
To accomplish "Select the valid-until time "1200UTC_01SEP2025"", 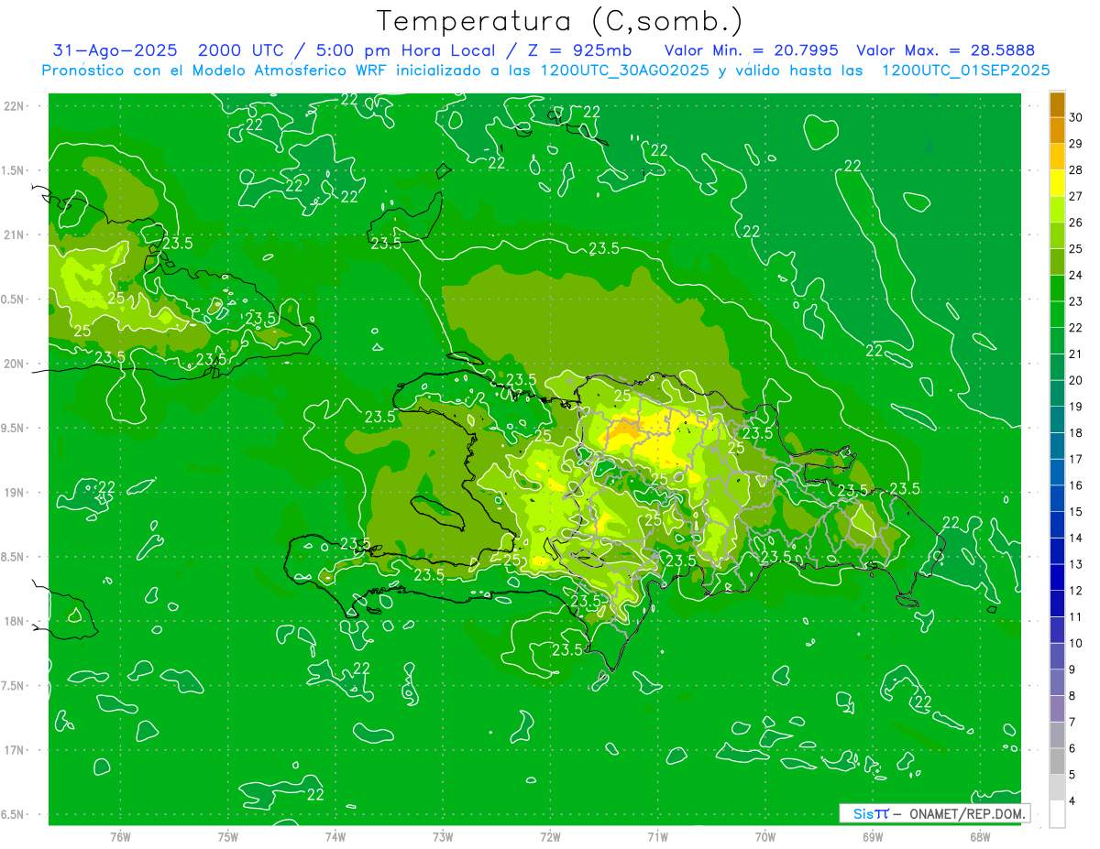I will coord(965,71).
